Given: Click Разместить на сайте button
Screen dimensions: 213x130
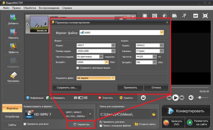Looking at the screenshot, I should pos(198,123).
